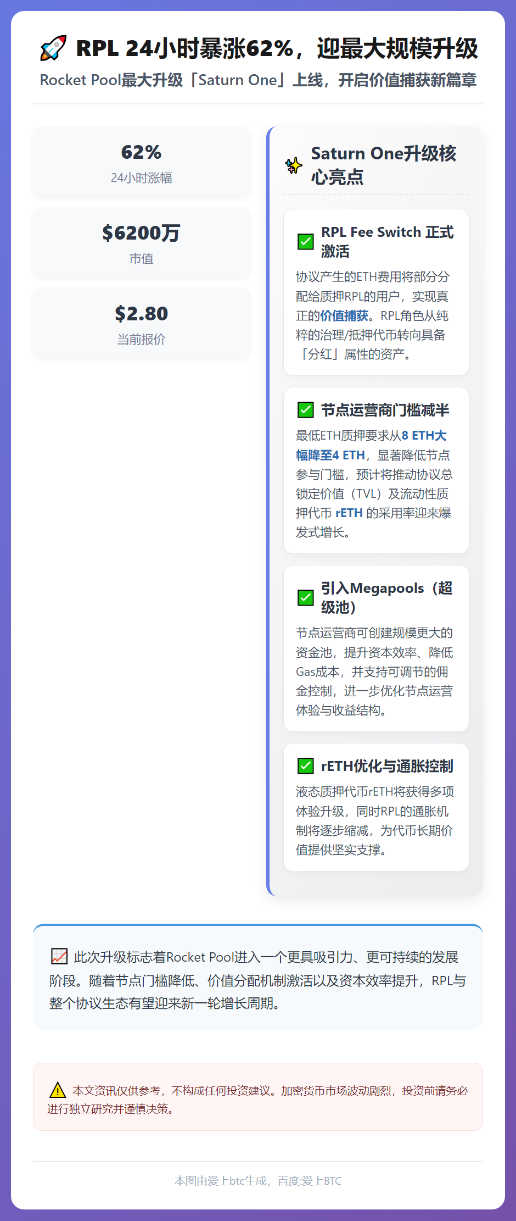Click the rising chart icon in summary box
This screenshot has width=516, height=1221.
(x=59, y=957)
